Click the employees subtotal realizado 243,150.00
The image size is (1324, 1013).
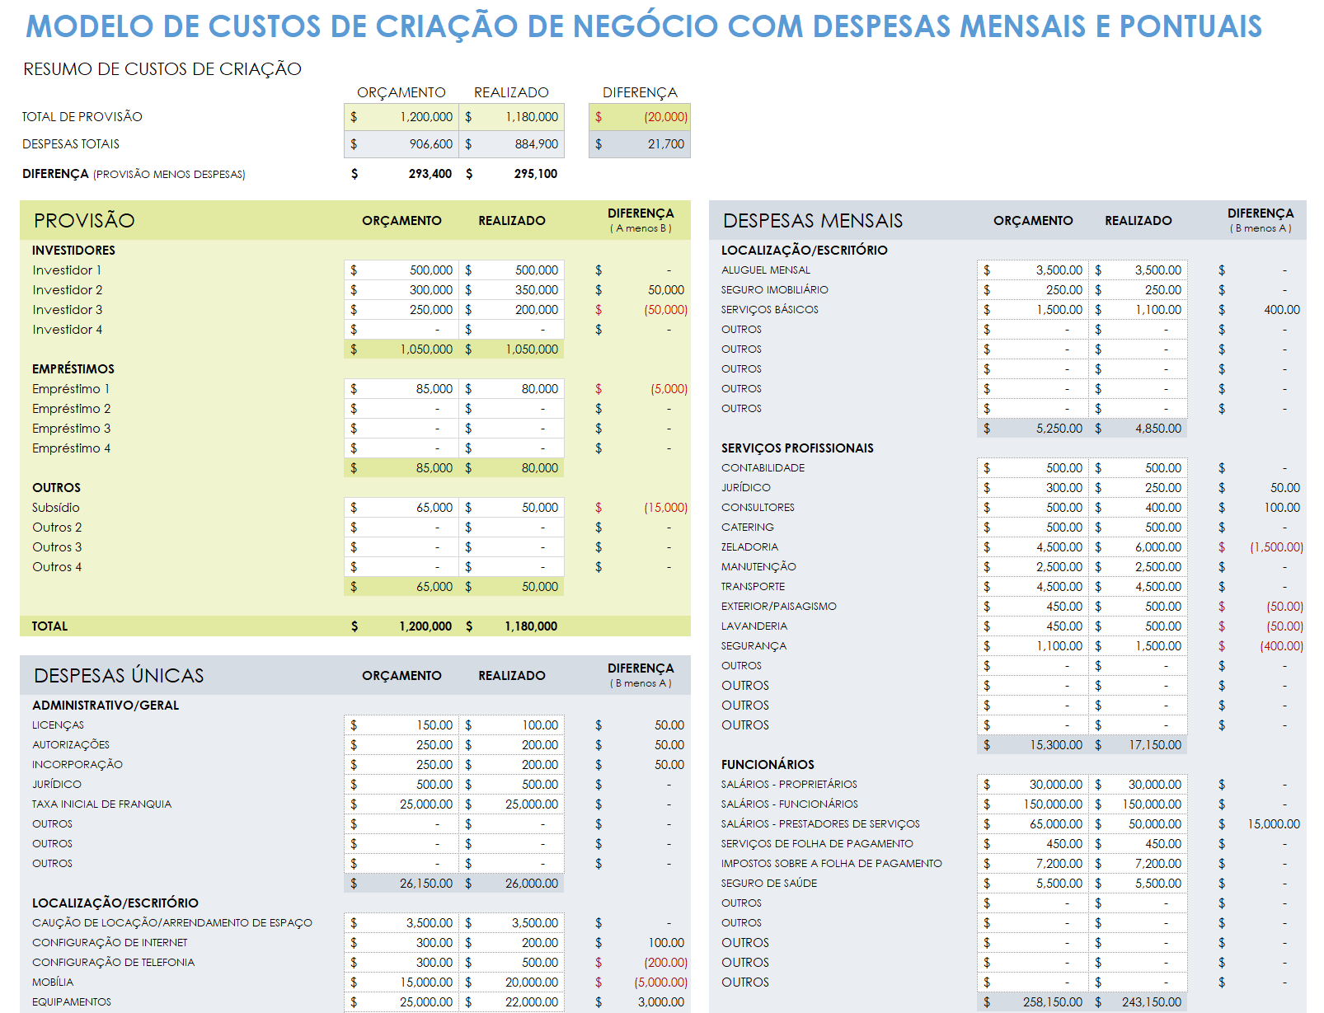coord(1138,1002)
